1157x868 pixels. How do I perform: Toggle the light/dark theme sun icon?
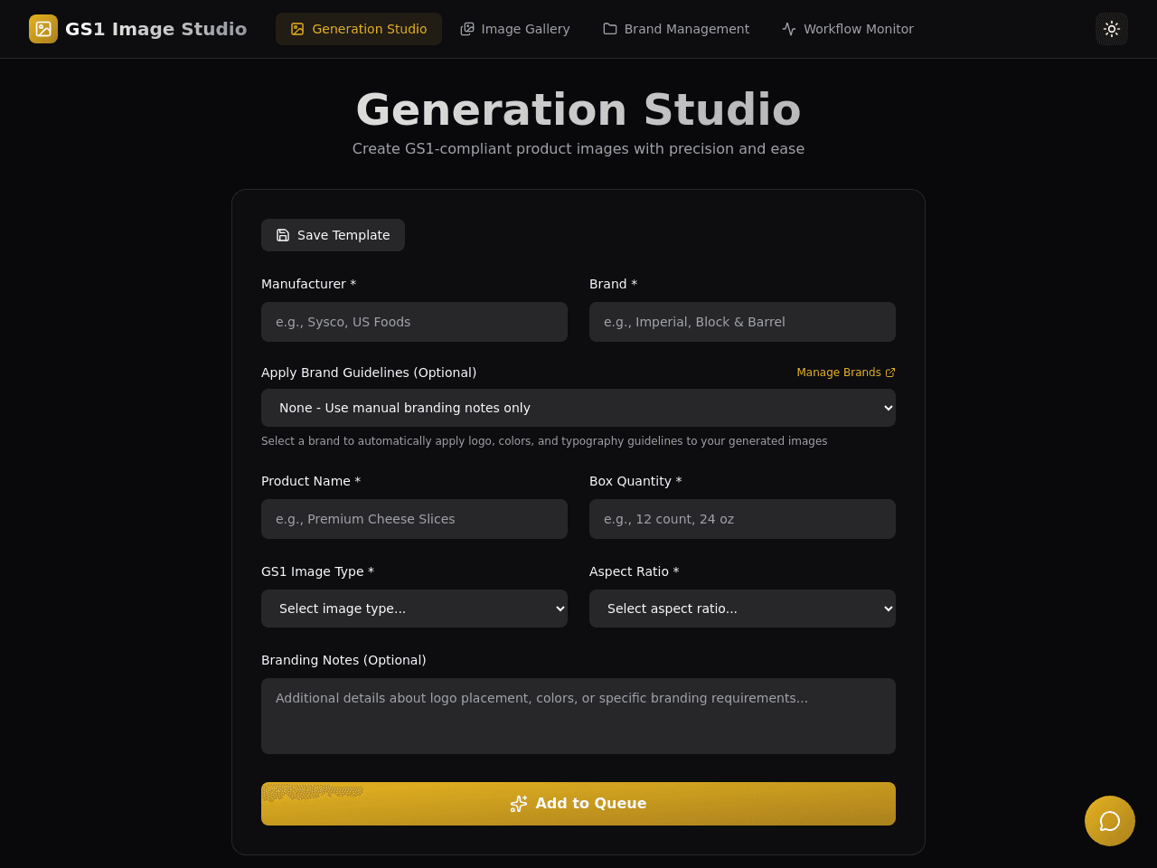[x=1112, y=29]
